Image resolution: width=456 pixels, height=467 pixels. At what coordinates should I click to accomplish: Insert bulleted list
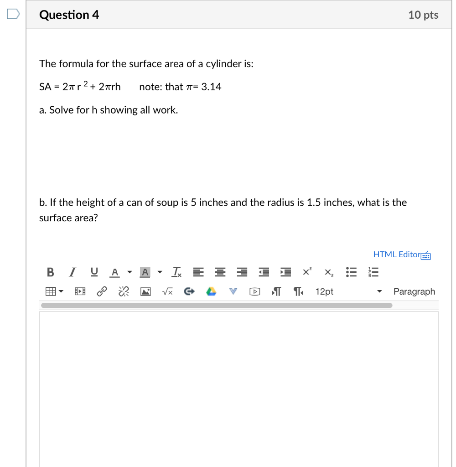tap(351, 272)
